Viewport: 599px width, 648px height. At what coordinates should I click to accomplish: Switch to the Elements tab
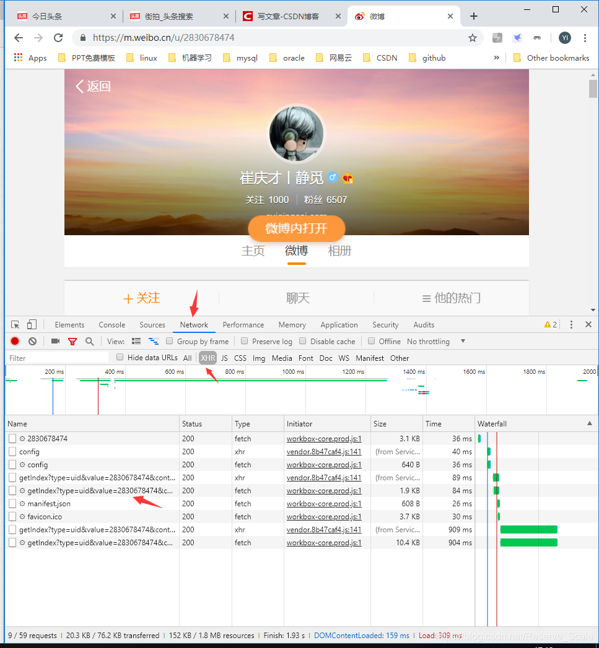click(x=69, y=325)
